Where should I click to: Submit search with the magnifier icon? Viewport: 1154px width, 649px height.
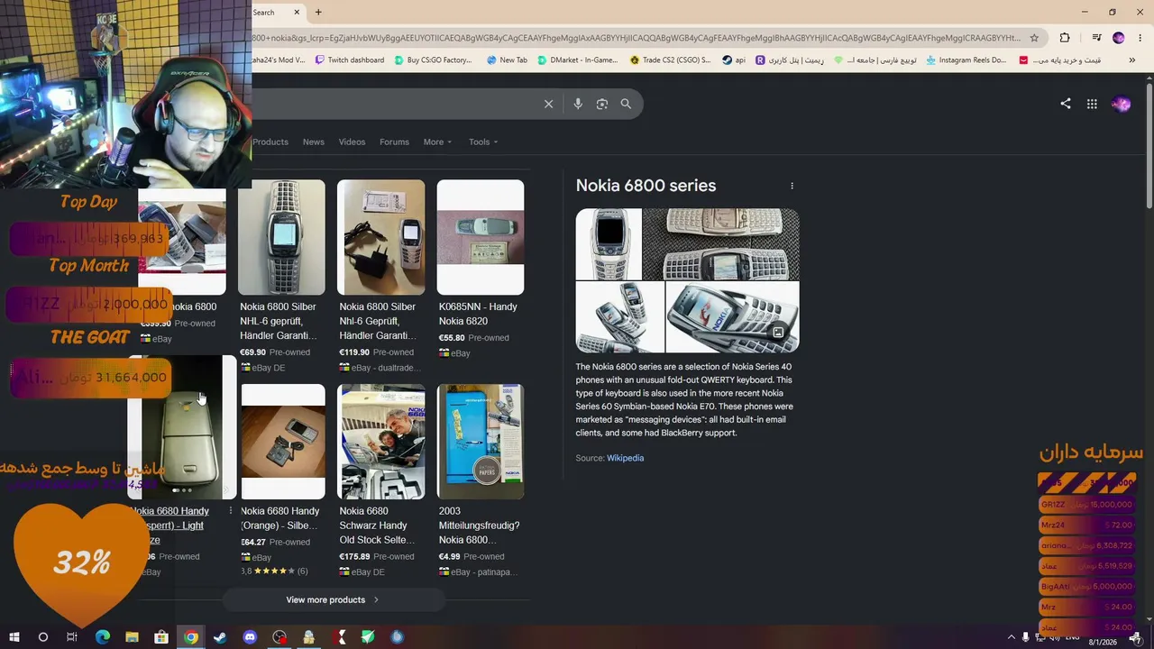point(626,104)
